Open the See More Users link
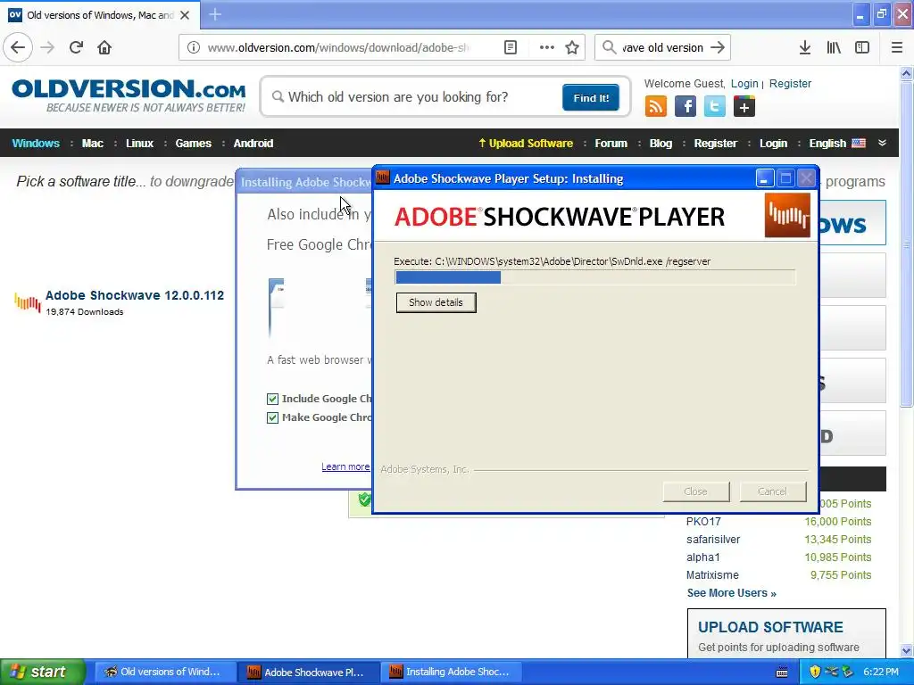The width and height of the screenshot is (914, 685). [732, 593]
